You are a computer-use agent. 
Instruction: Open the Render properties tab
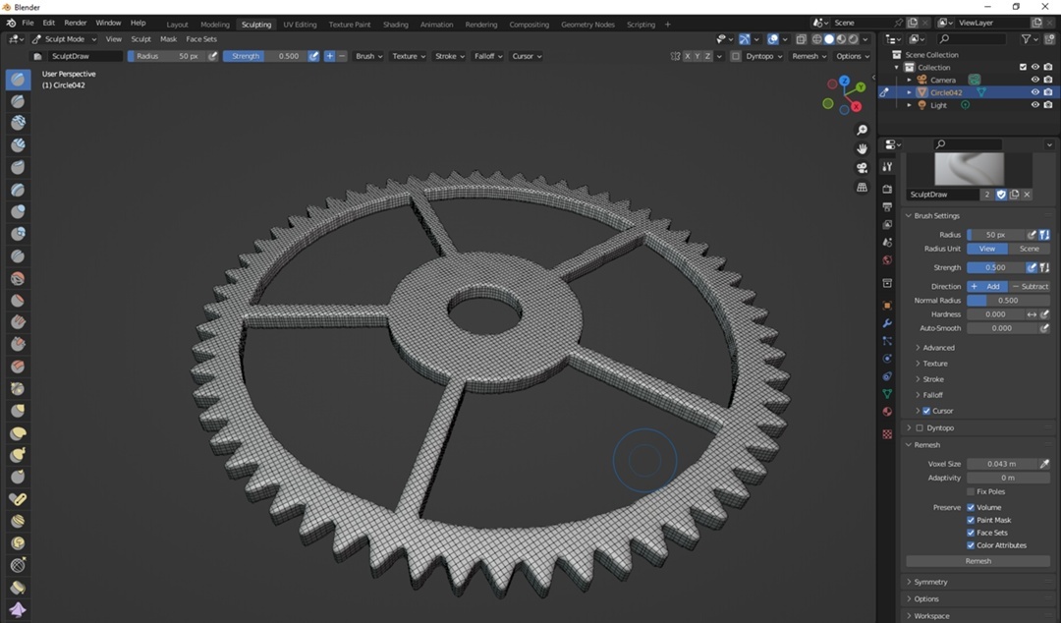(x=887, y=189)
